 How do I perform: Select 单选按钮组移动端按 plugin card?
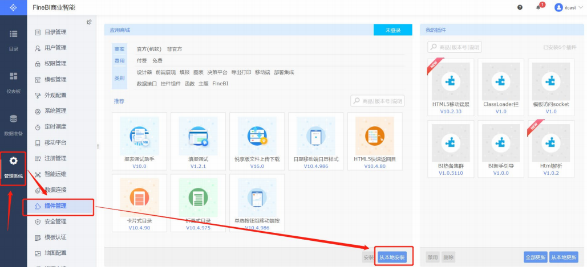click(257, 203)
